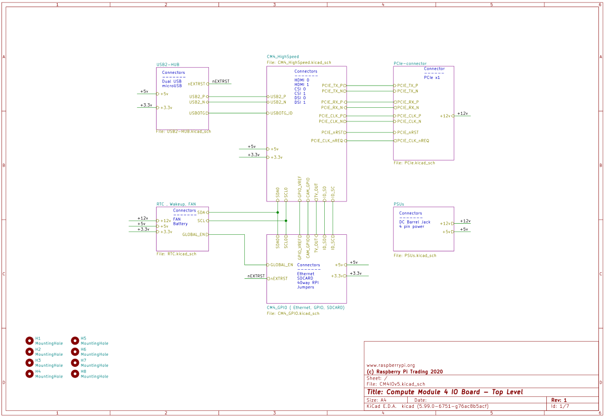This screenshot has height=419, width=605.
Task: Click the H8 mounting hole symbol
Action: (75, 374)
